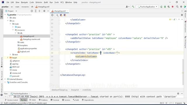This screenshot has width=187, height=105.
Task: Click the Rerun PracticeApplication icon in toolbar
Action: coord(161,7)
